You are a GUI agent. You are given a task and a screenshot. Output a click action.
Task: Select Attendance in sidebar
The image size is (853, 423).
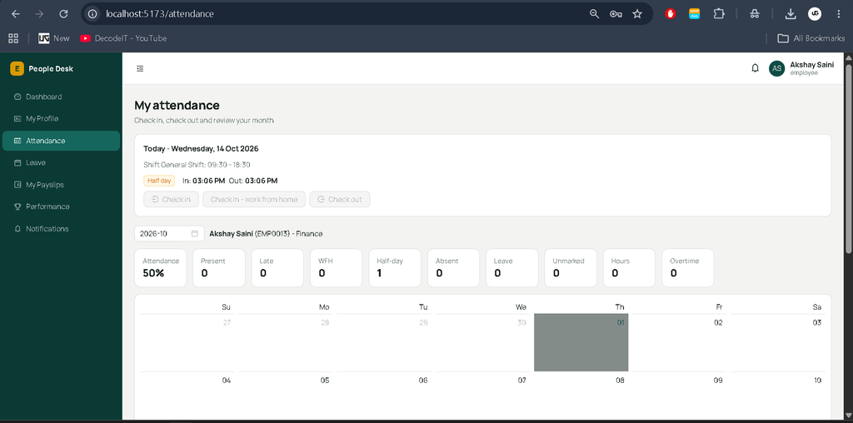coord(61,141)
